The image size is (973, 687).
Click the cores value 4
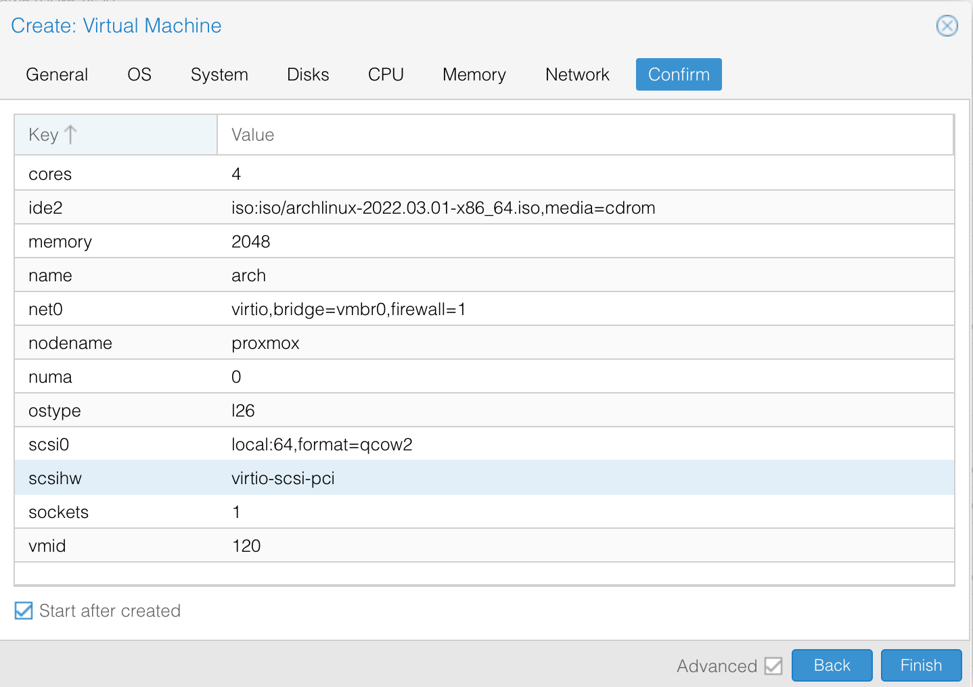coord(236,174)
